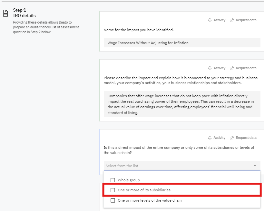Open Activity in the impact name card

point(219,20)
